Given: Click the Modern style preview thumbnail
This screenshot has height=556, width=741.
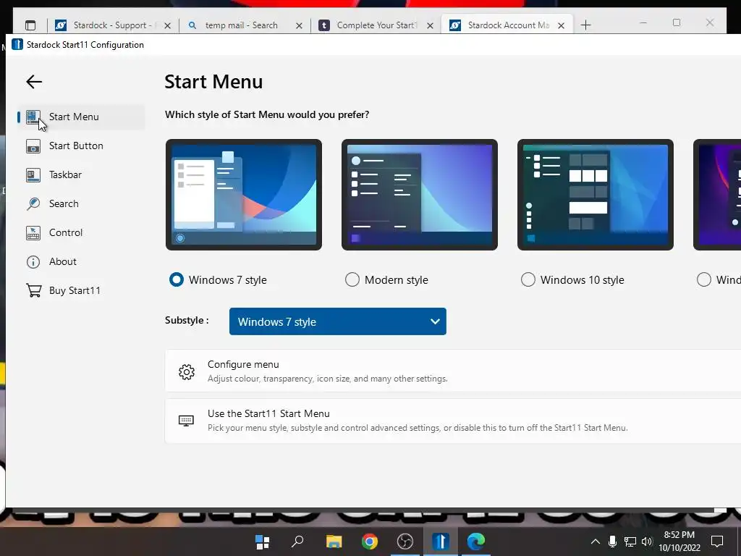Looking at the screenshot, I should pos(419,194).
